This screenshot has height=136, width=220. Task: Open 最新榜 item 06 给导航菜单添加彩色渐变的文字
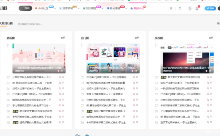click(x=32, y=100)
